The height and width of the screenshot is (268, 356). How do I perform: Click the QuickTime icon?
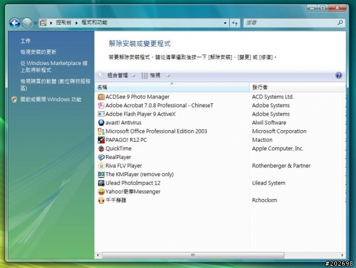pos(101,148)
